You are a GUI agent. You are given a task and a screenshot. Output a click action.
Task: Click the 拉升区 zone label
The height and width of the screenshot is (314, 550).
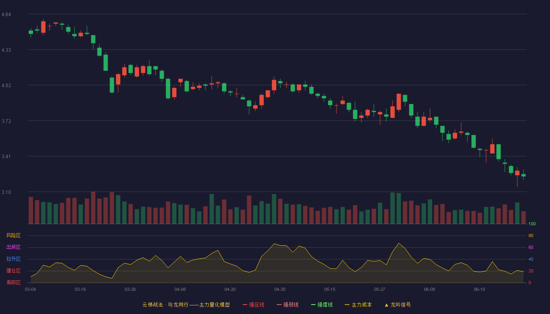(13, 259)
